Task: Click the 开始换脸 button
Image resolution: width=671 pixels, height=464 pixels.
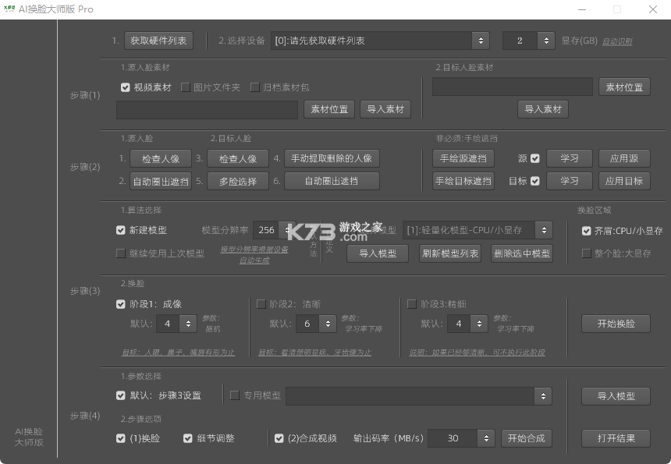Action: point(616,324)
